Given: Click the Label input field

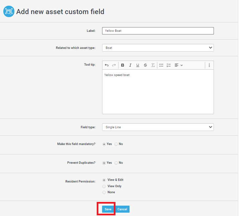Looking at the screenshot, I should pyautogui.click(x=158, y=31).
